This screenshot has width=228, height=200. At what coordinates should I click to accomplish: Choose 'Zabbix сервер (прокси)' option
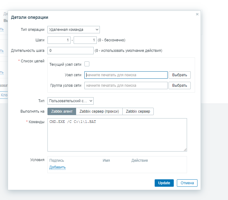99,111
